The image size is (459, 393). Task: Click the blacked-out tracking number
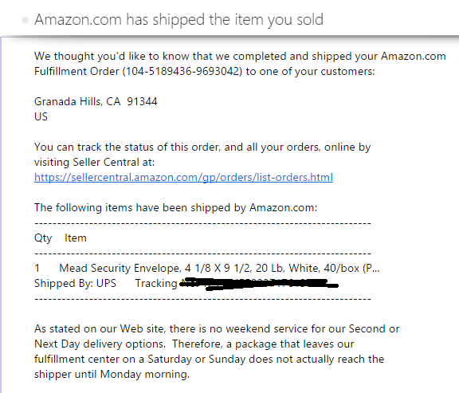tap(259, 284)
